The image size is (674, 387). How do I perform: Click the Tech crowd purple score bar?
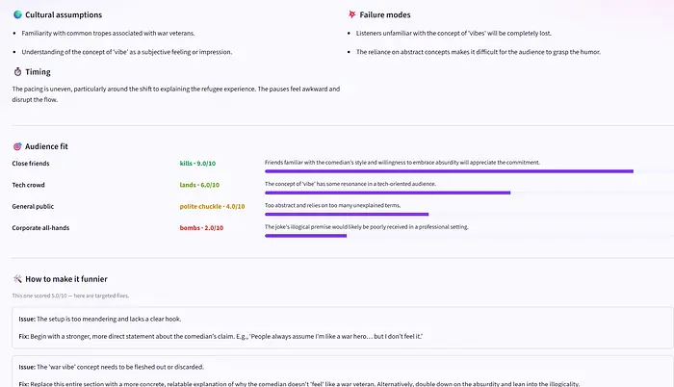point(388,193)
